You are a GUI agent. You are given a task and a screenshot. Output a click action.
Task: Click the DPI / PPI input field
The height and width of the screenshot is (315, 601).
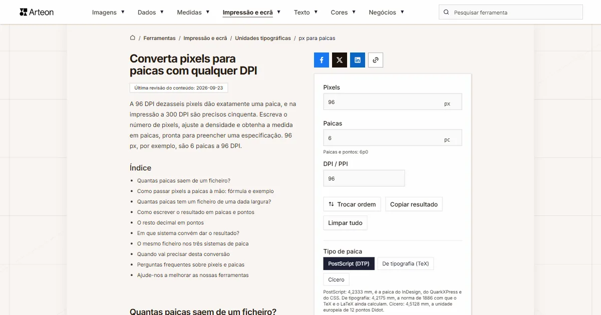364,178
